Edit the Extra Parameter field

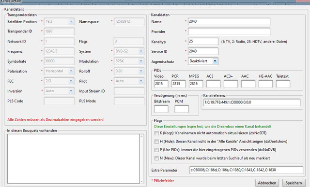click(x=246, y=170)
